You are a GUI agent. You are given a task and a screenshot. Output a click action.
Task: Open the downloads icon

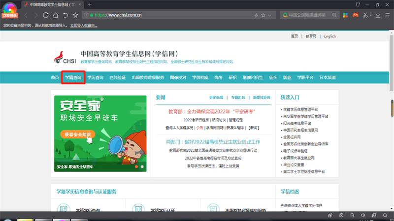(378, 15)
